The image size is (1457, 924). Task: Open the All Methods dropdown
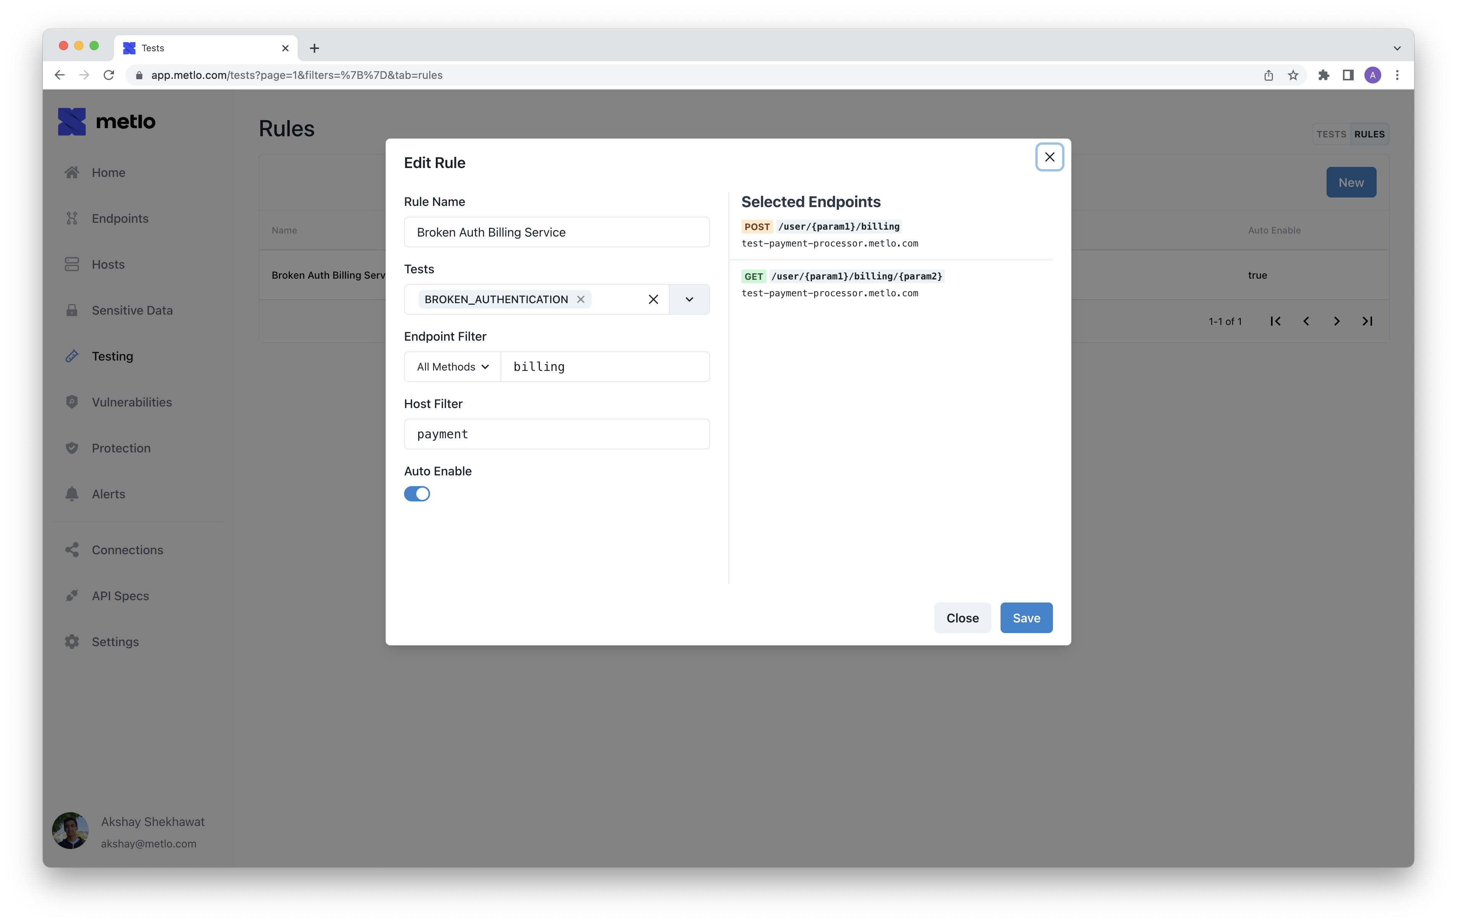click(x=453, y=367)
